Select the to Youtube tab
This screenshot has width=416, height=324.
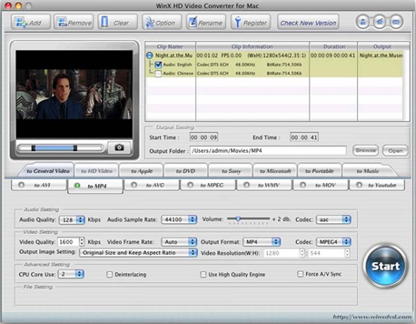coord(378,185)
